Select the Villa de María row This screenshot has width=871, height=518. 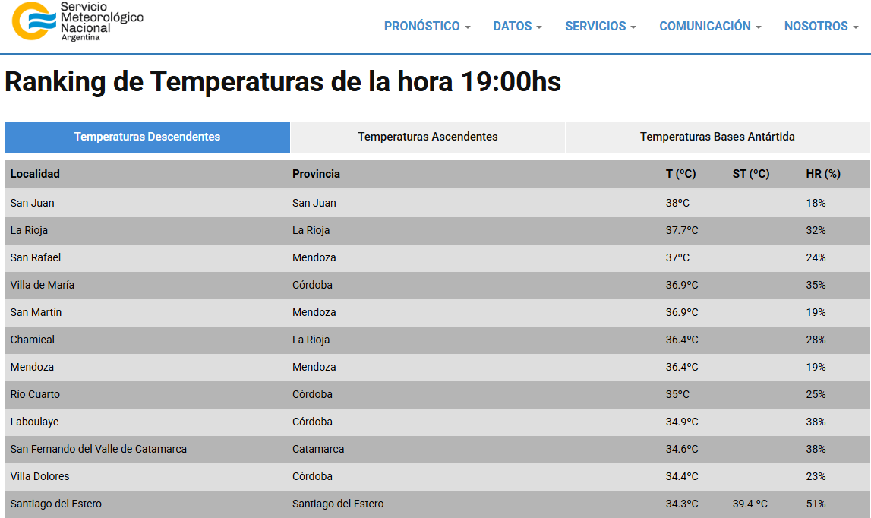point(43,285)
